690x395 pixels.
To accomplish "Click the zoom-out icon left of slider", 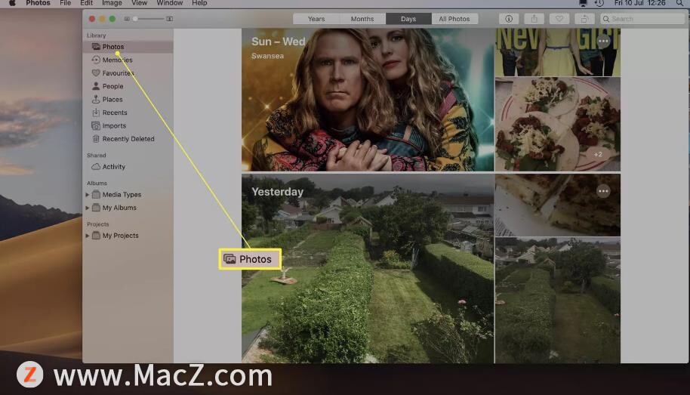I will (127, 19).
